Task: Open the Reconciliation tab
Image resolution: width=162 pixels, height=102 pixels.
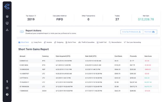Action: [x=115, y=42]
